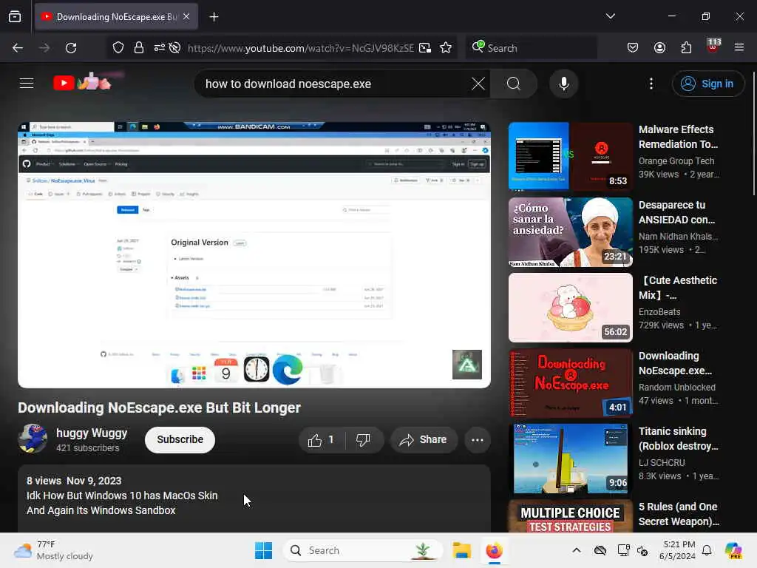The height and width of the screenshot is (568, 757).
Task: Open File Explorer from taskbar
Action: [x=461, y=550]
